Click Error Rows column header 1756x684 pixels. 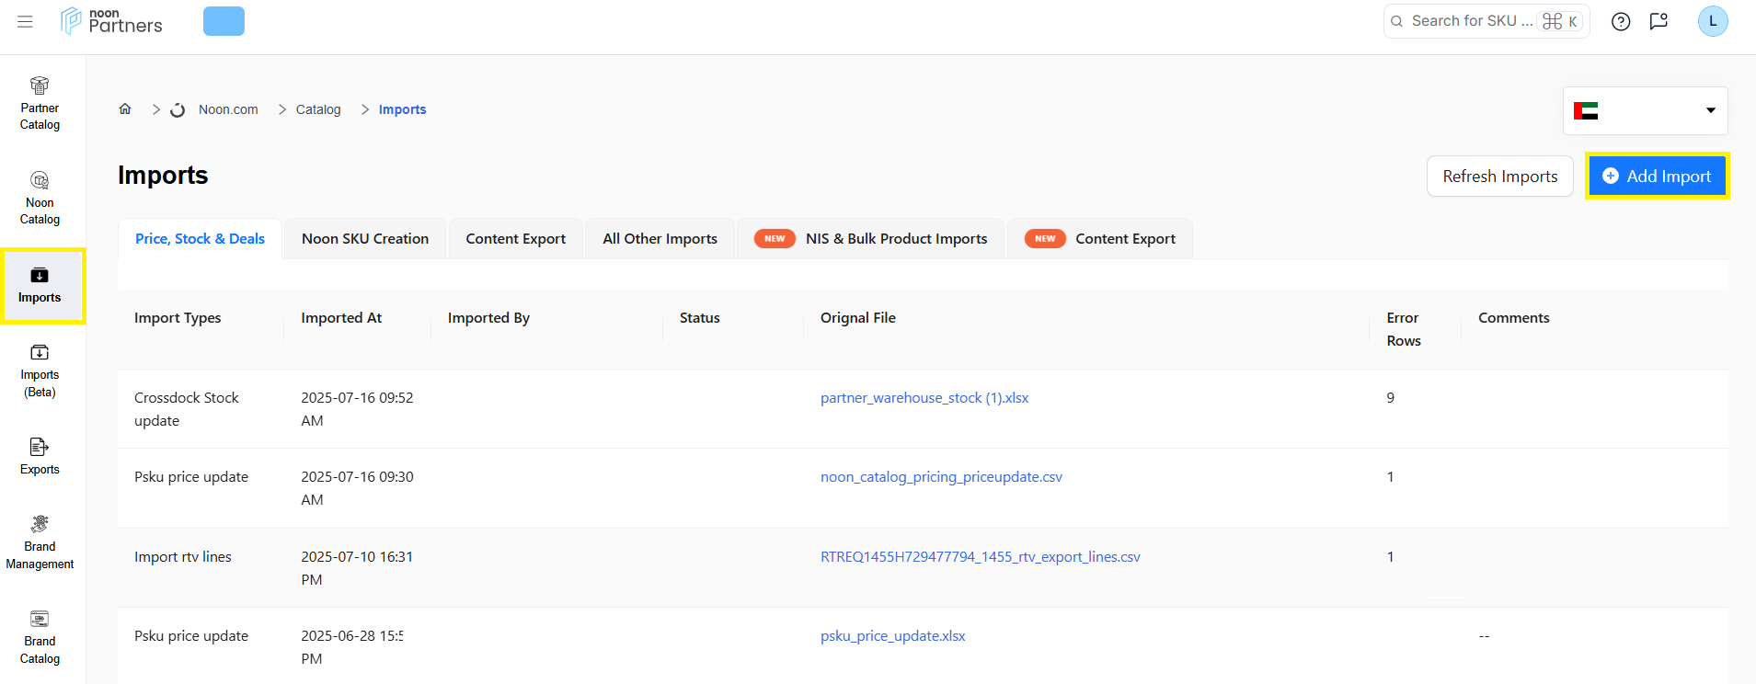(1404, 329)
